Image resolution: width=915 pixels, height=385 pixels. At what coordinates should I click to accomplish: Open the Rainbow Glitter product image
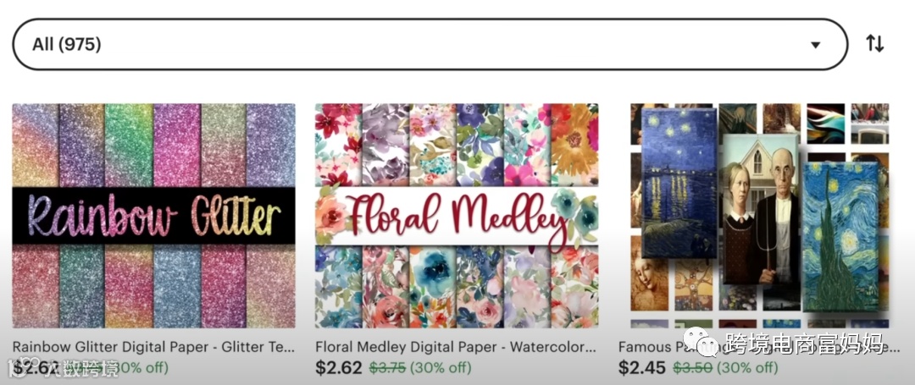click(x=153, y=216)
